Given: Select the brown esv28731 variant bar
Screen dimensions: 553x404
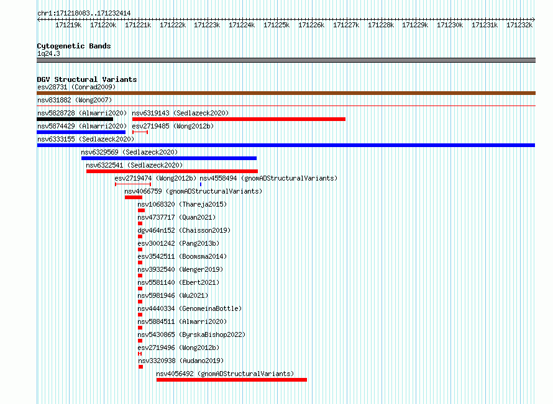Looking at the screenshot, I should [x=286, y=93].
